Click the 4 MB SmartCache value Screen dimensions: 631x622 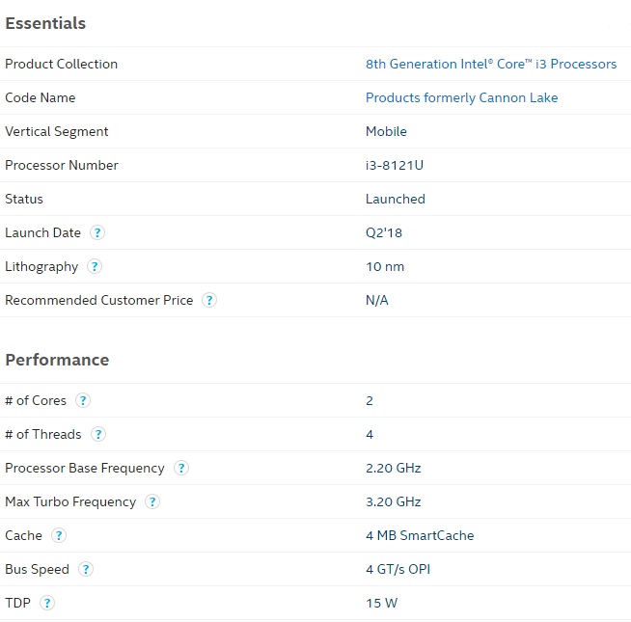[420, 536]
